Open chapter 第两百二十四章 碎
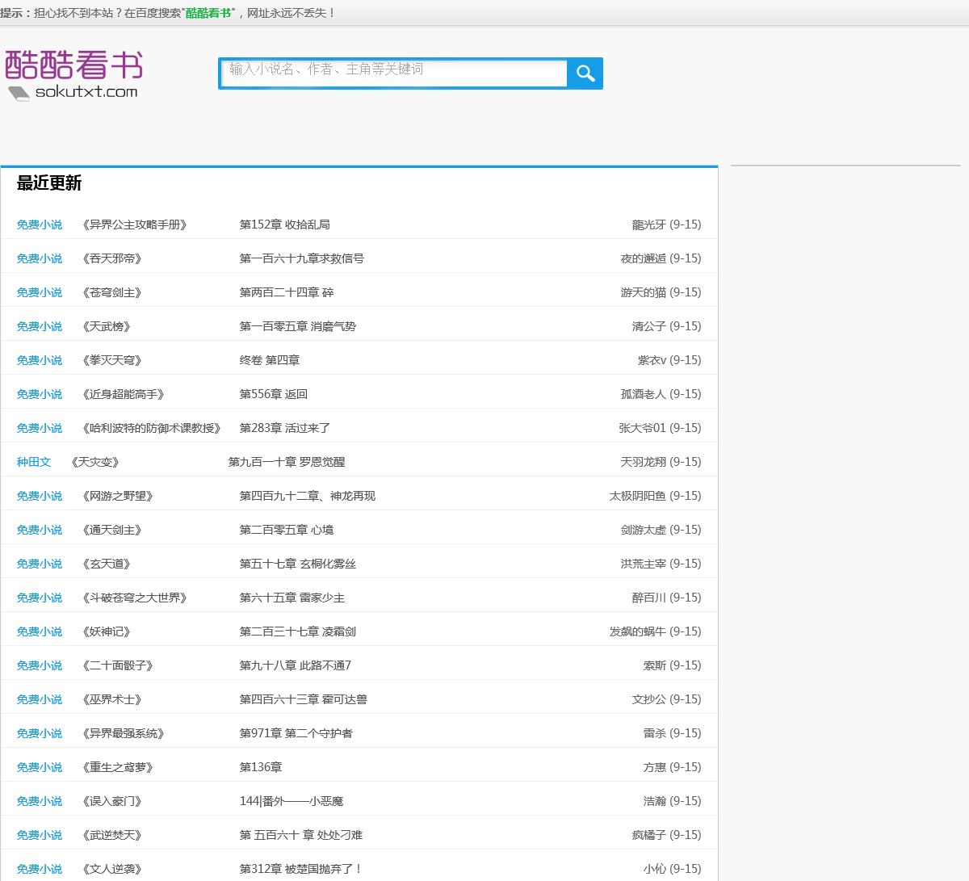Image resolution: width=969 pixels, height=881 pixels. (x=287, y=292)
